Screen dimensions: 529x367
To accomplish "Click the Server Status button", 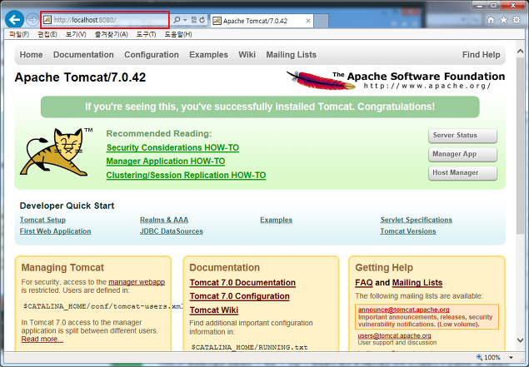I will (x=462, y=136).
